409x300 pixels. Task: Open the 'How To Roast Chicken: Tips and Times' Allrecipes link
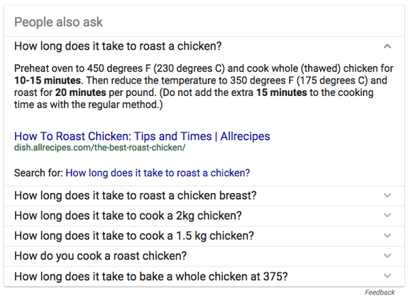click(142, 136)
